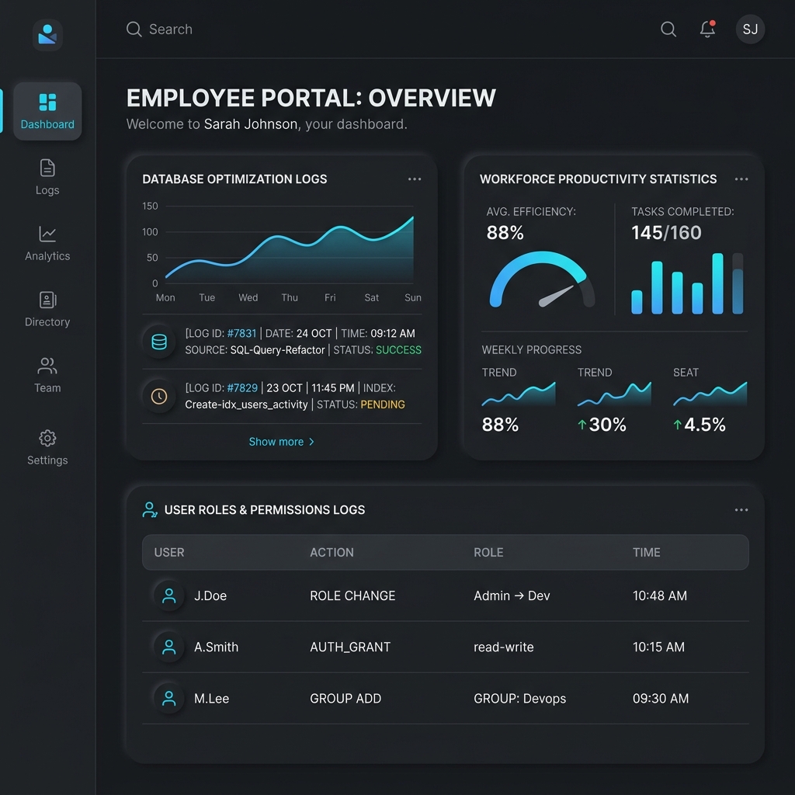This screenshot has height=795, width=795.
Task: Select Team in the sidebar
Action: click(x=47, y=375)
